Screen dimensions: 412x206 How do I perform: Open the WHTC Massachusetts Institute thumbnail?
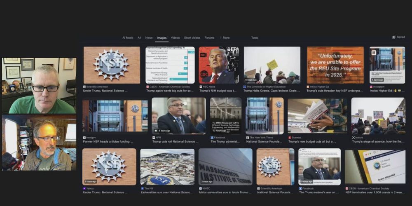tap(225, 166)
